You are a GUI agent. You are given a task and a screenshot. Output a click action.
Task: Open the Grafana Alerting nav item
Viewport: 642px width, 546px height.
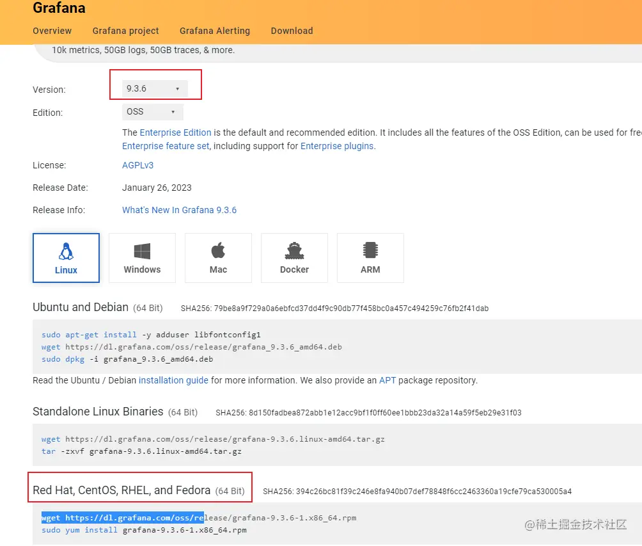215,31
